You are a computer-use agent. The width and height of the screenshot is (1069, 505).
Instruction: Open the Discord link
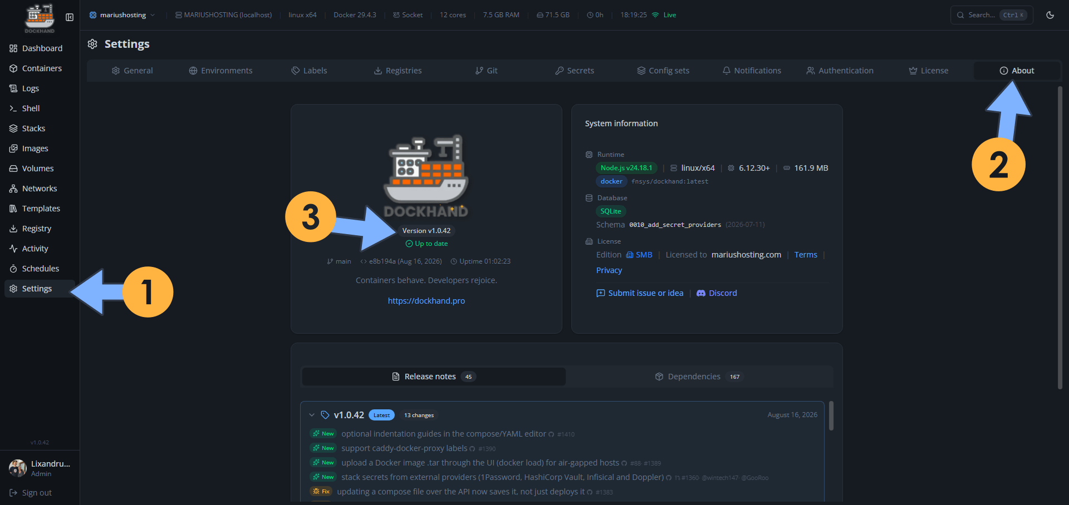click(x=717, y=293)
